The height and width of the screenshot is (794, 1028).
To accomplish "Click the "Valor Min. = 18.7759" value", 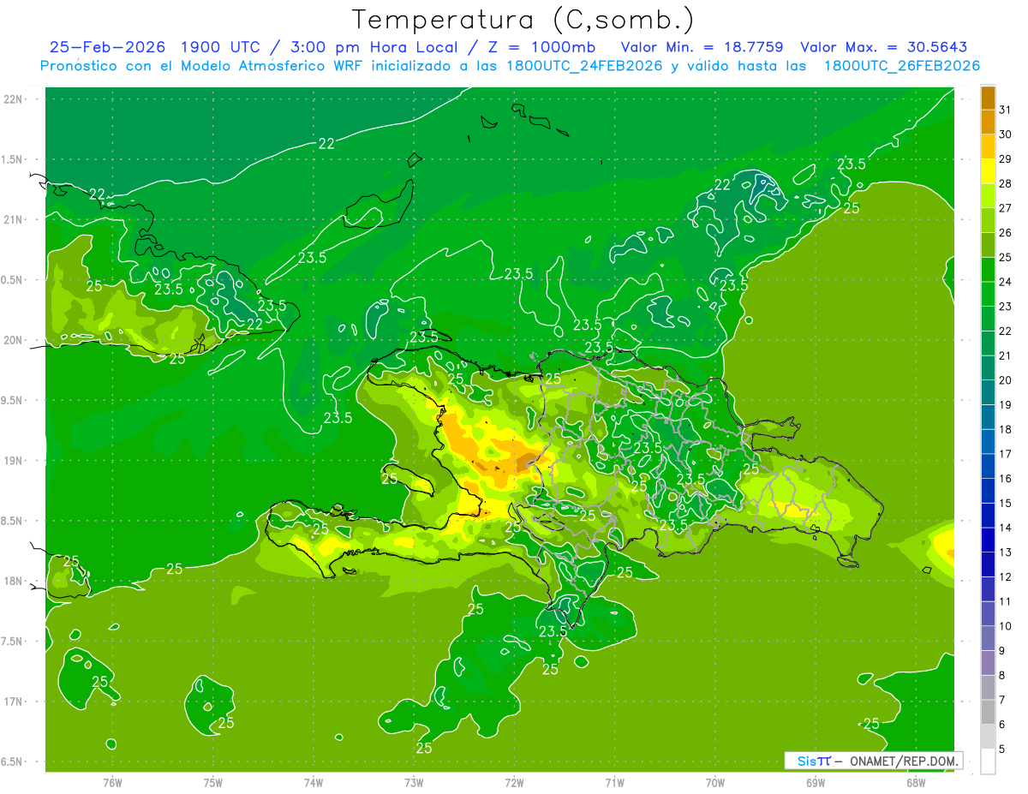I will point(702,47).
